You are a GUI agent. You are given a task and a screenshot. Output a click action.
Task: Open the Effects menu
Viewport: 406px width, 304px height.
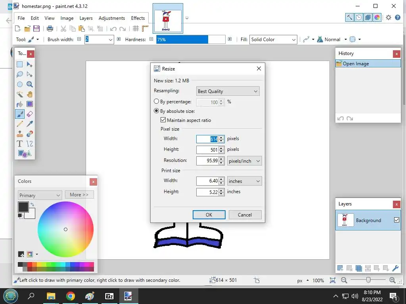pyautogui.click(x=138, y=18)
